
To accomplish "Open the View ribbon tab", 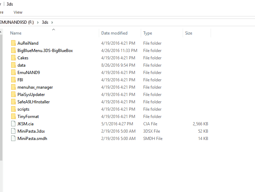I will pos(18,12).
